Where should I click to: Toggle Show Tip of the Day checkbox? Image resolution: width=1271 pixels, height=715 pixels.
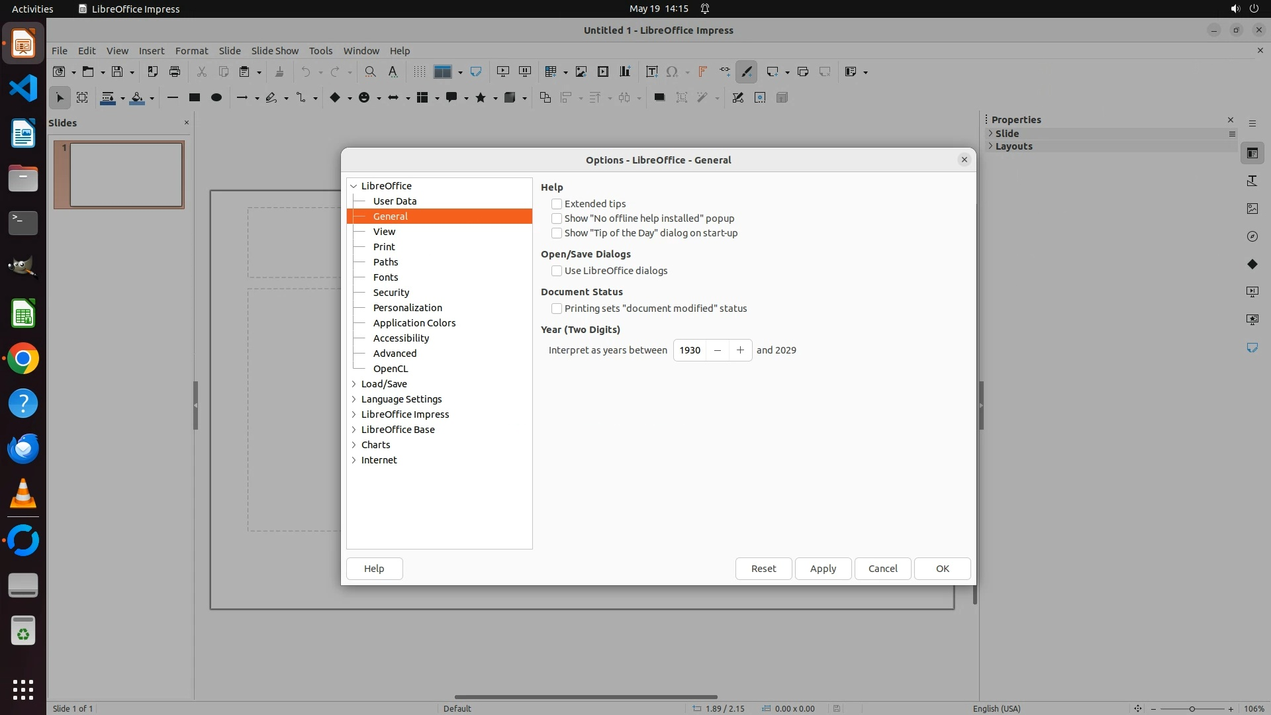point(557,233)
